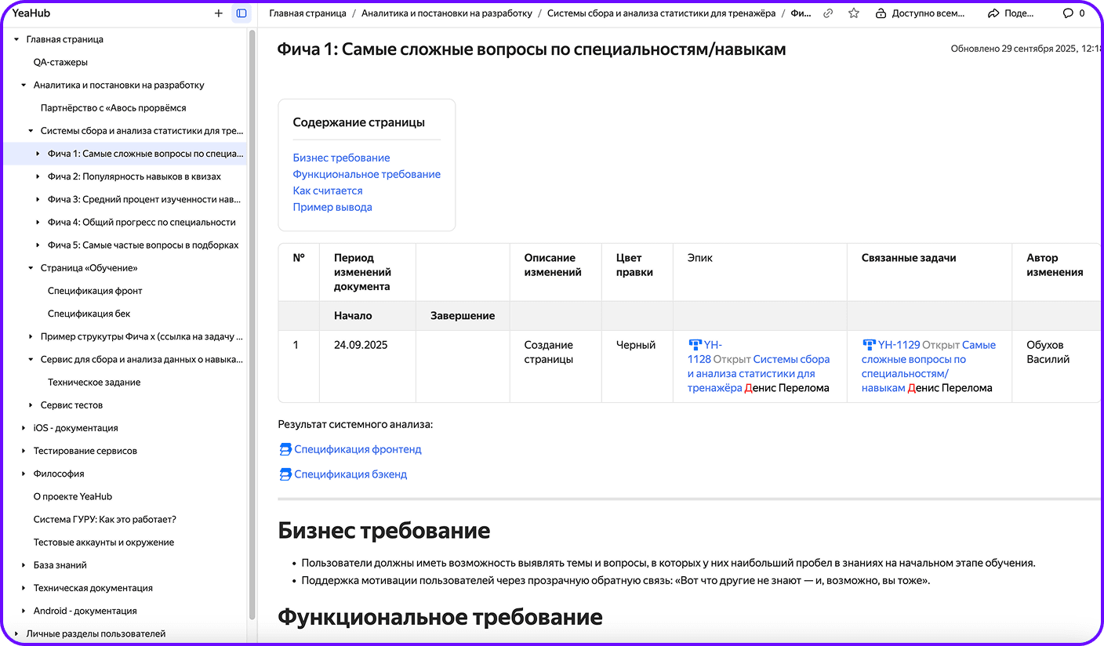Expand the База знаний section

[x=24, y=565]
